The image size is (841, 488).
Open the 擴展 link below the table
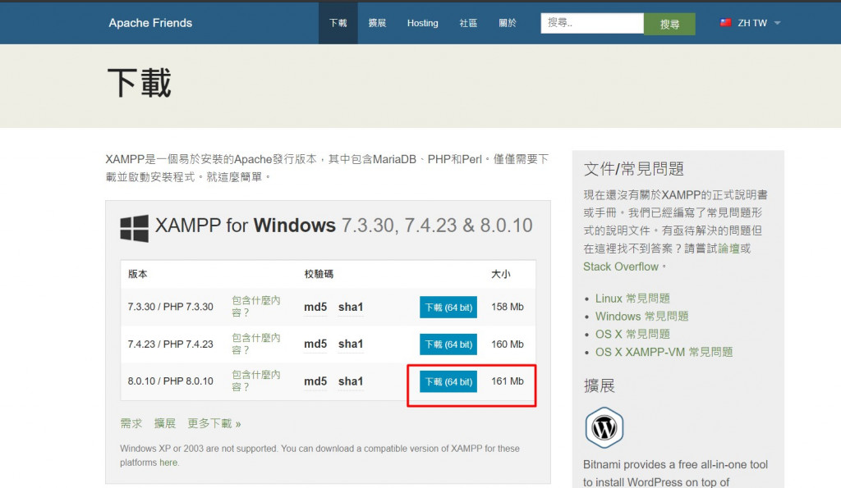pyautogui.click(x=164, y=424)
